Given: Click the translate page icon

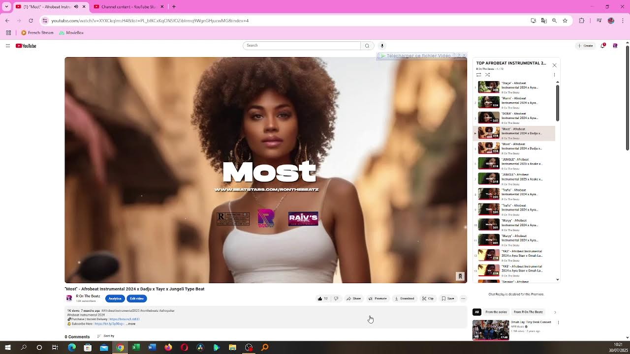Looking at the screenshot, I should pos(544,21).
